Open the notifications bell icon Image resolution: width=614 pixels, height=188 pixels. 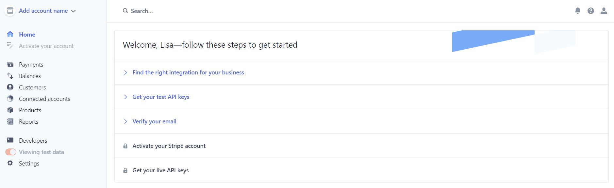(578, 11)
